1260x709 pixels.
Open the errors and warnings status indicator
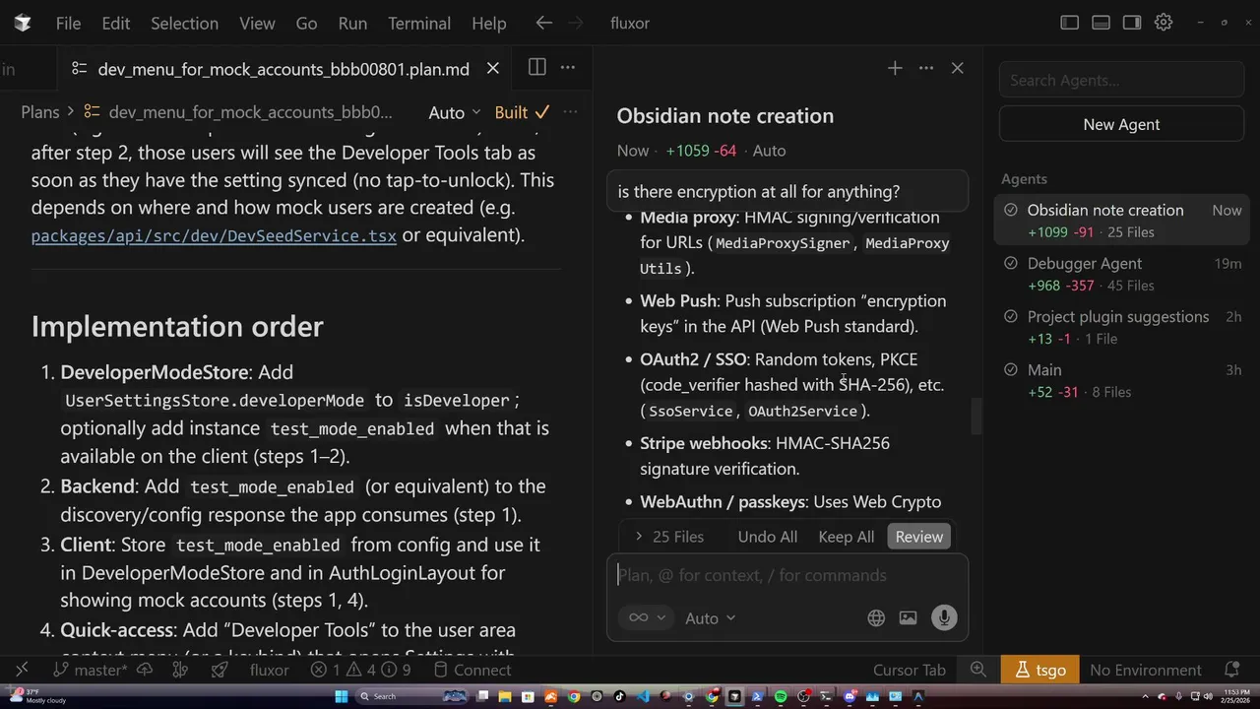pyautogui.click(x=361, y=670)
